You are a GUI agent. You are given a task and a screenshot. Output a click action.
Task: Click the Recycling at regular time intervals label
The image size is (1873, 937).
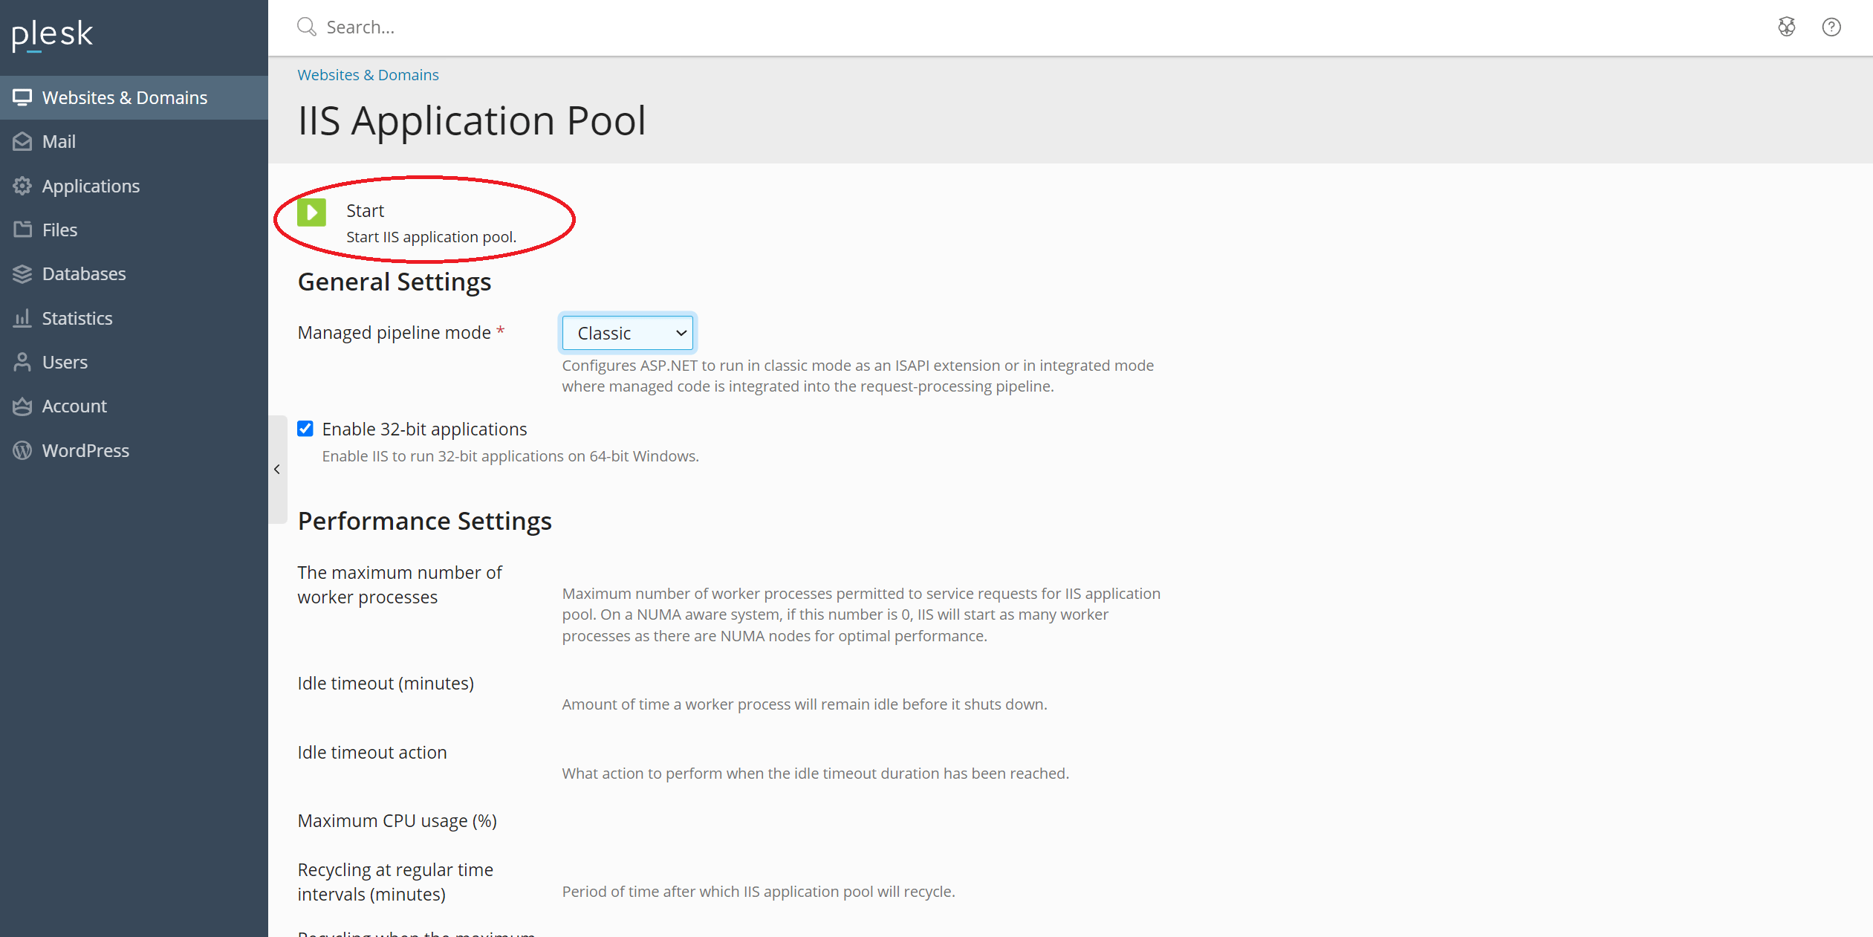pos(395,882)
